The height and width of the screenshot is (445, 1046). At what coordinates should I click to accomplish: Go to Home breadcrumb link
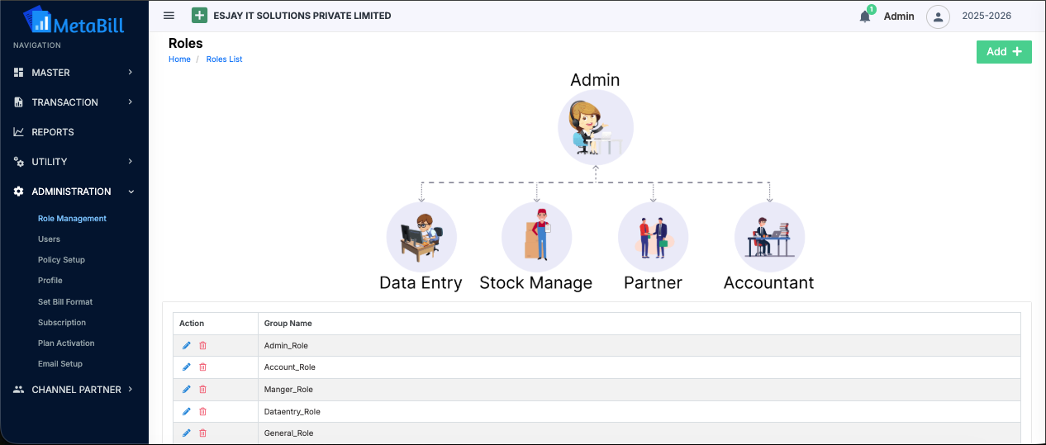tap(179, 59)
